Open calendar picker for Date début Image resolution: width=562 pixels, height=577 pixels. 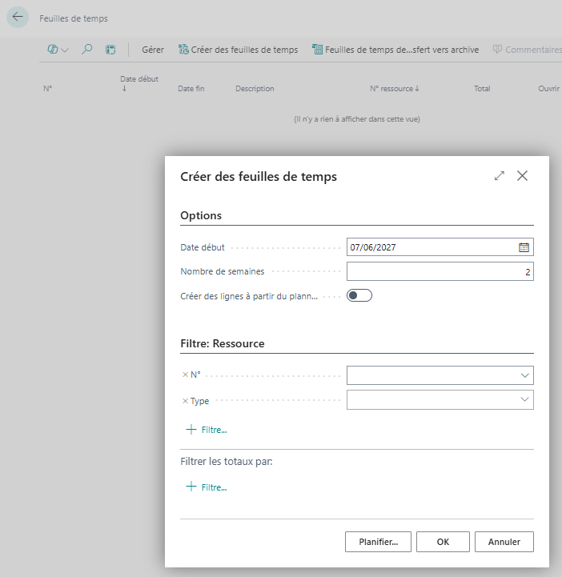point(524,247)
